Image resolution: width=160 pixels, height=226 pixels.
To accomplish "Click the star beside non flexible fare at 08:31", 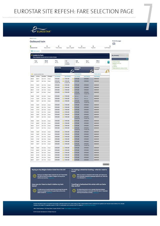I will tap(63, 90).
